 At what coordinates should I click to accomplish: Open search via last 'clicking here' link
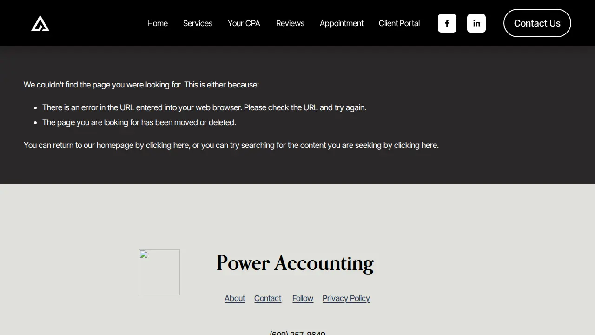(x=416, y=145)
